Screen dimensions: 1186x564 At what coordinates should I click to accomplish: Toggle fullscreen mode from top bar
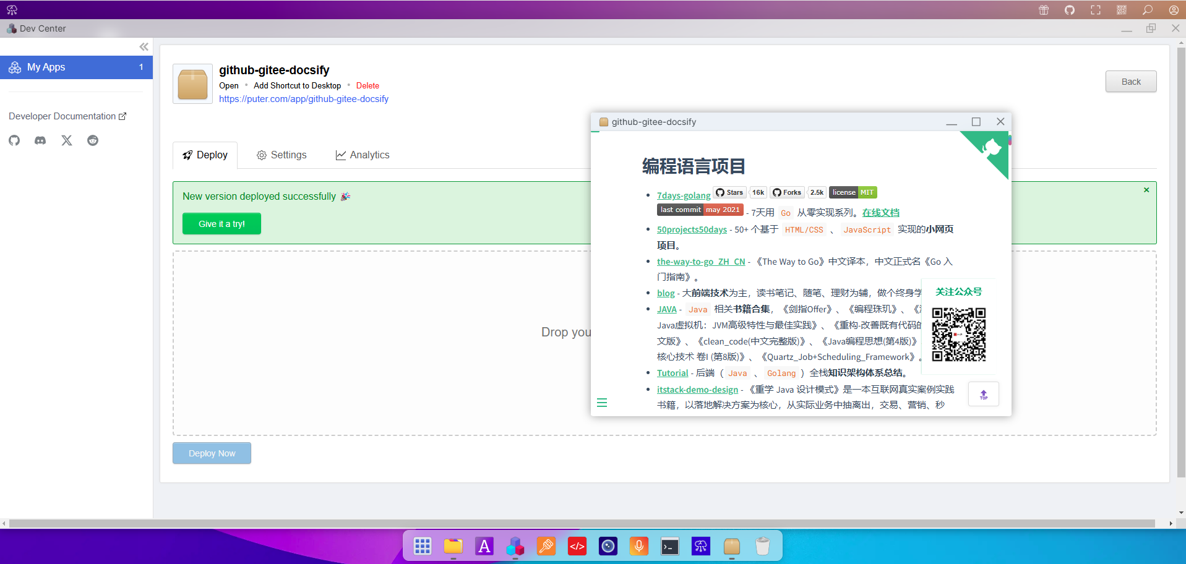point(1096,10)
